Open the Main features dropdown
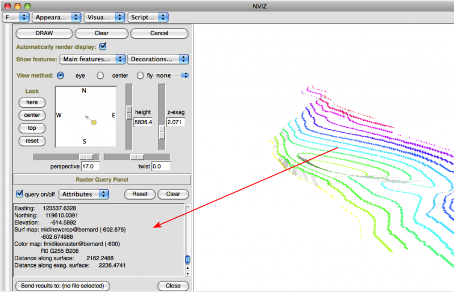454x292 pixels. coord(93,59)
